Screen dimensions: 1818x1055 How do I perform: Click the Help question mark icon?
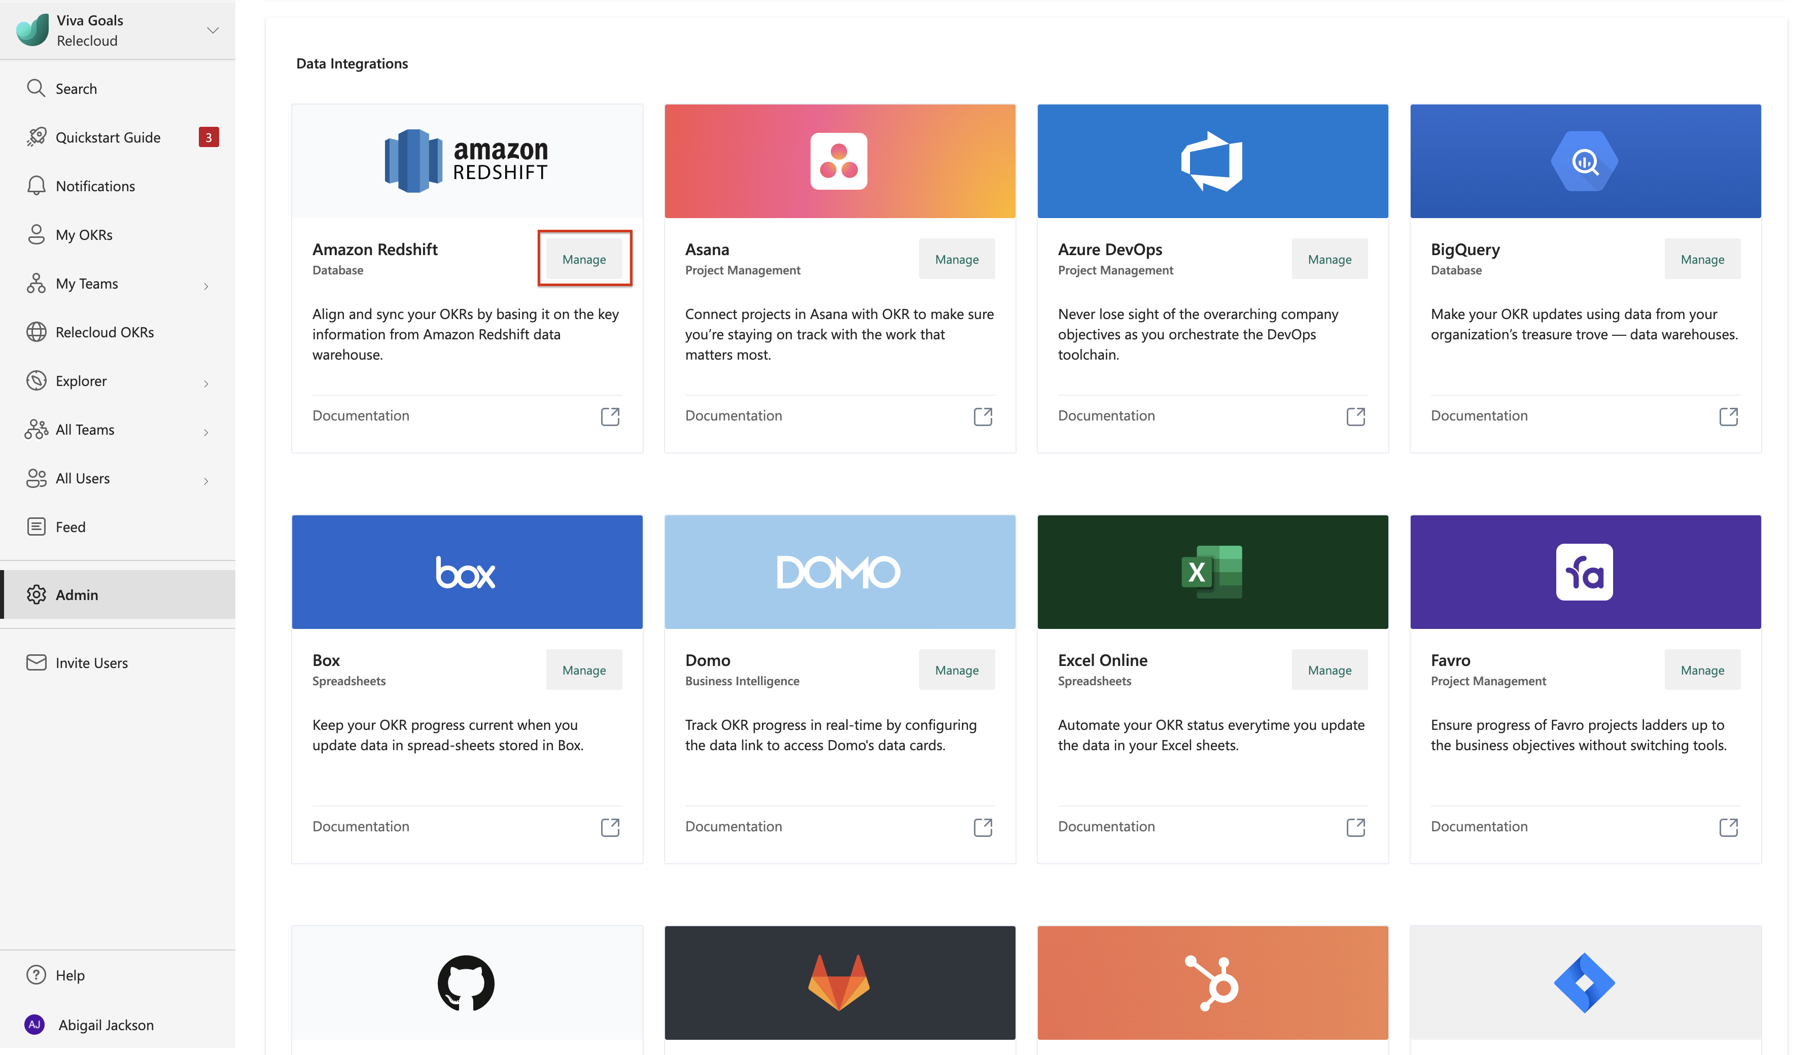tap(36, 975)
